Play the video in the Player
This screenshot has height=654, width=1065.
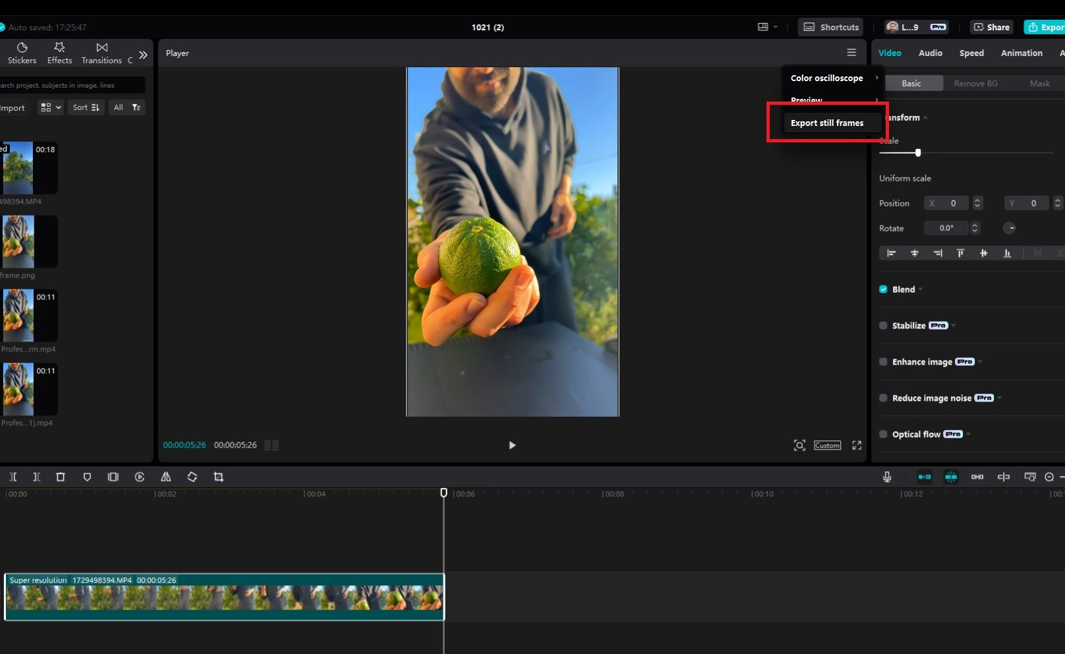512,445
